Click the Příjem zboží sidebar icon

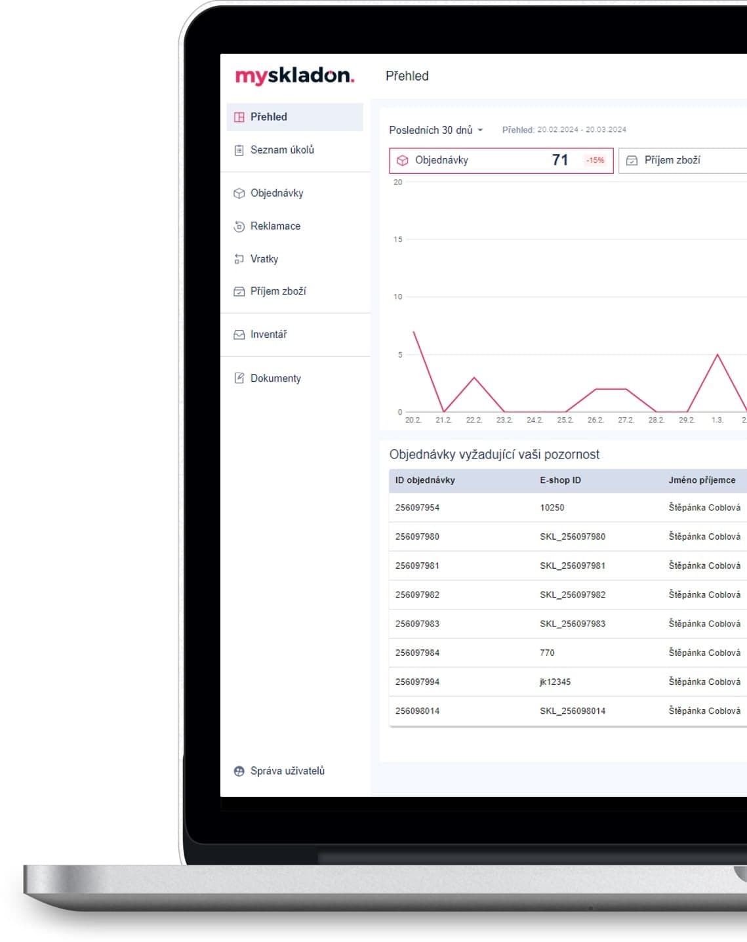click(239, 291)
